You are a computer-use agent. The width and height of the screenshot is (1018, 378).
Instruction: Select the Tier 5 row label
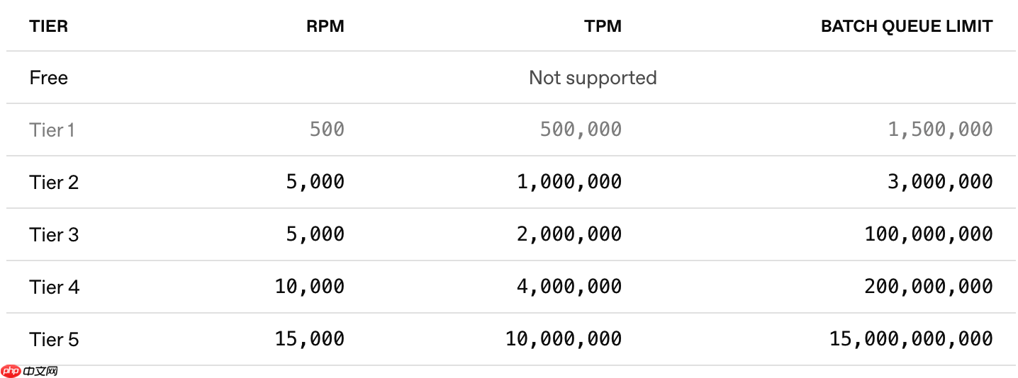[x=54, y=340]
